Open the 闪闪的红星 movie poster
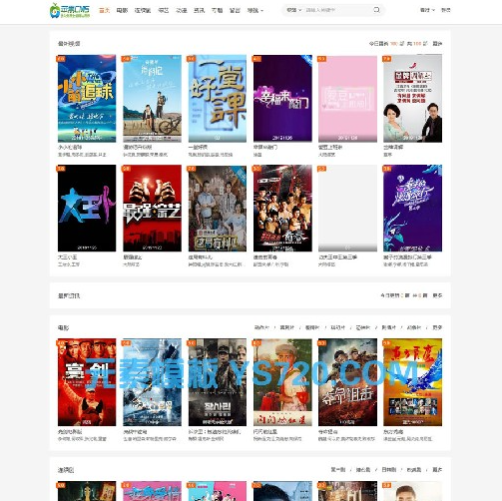The image size is (502, 501). click(x=282, y=382)
